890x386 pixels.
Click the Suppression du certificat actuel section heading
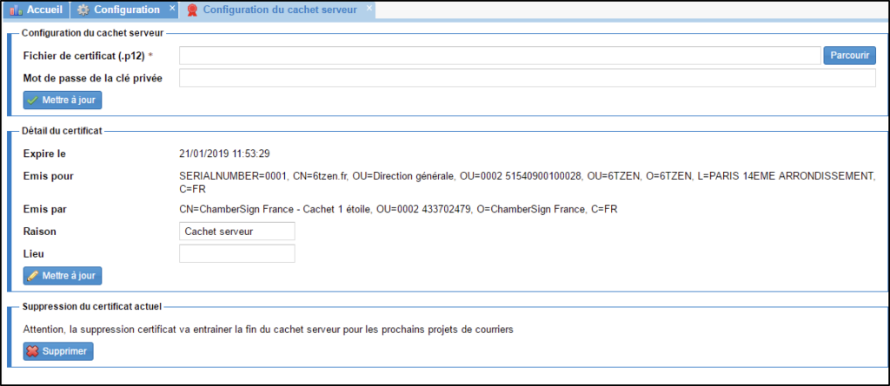[92, 306]
